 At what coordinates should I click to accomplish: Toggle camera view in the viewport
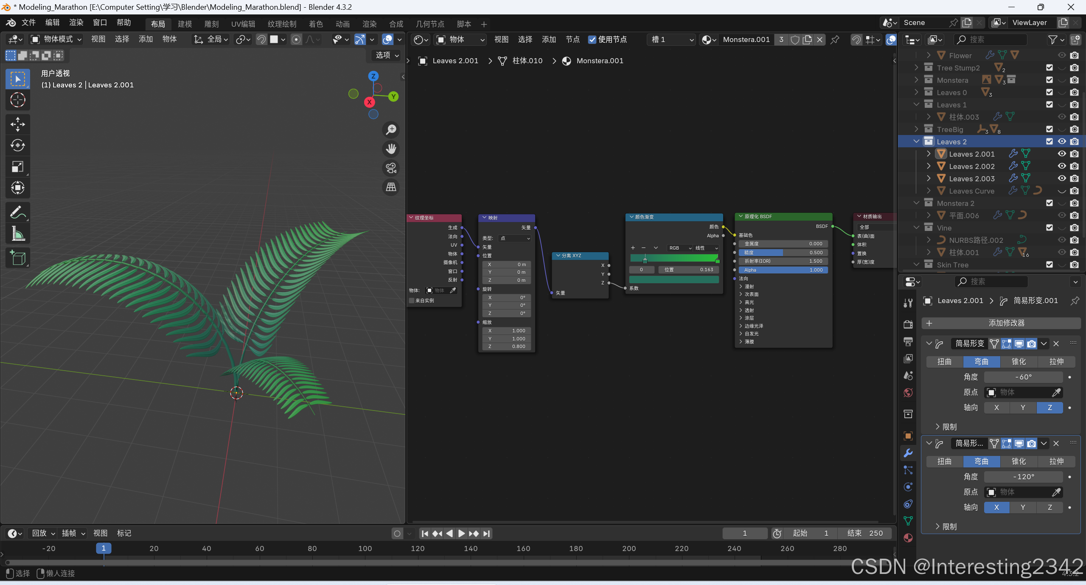pyautogui.click(x=391, y=168)
